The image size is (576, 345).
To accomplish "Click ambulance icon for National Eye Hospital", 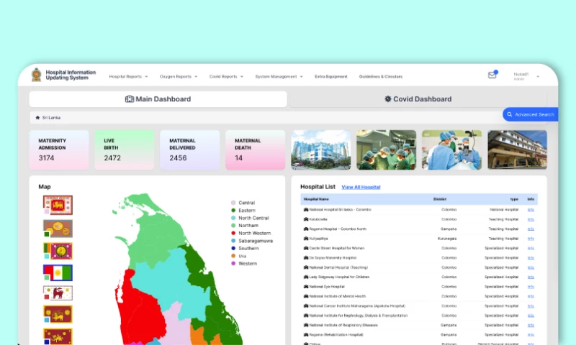I will (x=305, y=287).
